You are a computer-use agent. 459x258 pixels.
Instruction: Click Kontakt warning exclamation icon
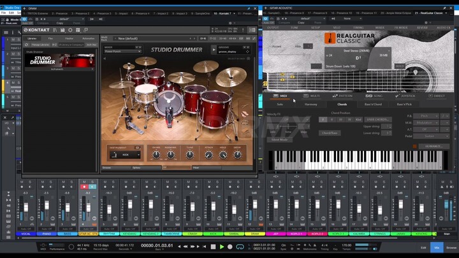click(x=243, y=30)
